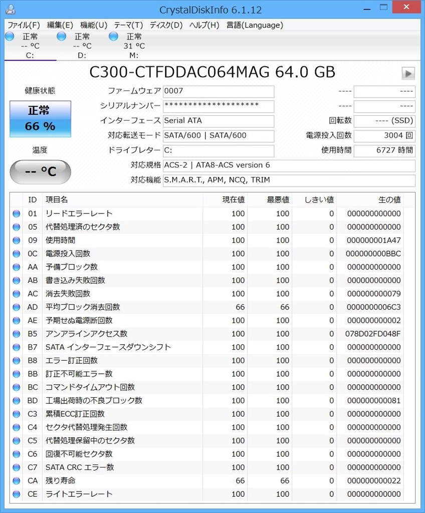Click the 現在値 column header
The width and height of the screenshot is (425, 513).
pos(225,200)
